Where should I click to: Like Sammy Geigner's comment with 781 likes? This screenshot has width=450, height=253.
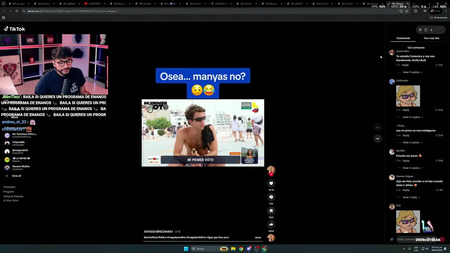[x=437, y=190]
